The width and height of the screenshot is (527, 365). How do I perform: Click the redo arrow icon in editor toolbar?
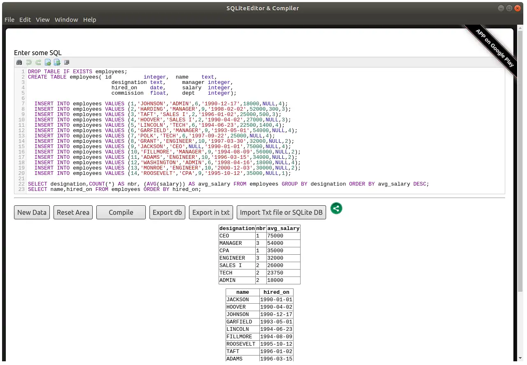[x=38, y=63]
